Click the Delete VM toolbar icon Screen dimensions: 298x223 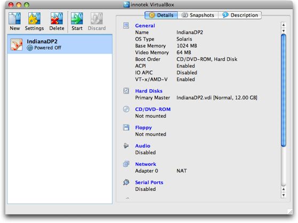point(57,19)
